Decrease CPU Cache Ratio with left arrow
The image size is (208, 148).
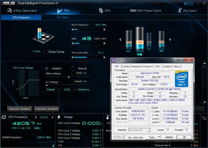point(72,57)
